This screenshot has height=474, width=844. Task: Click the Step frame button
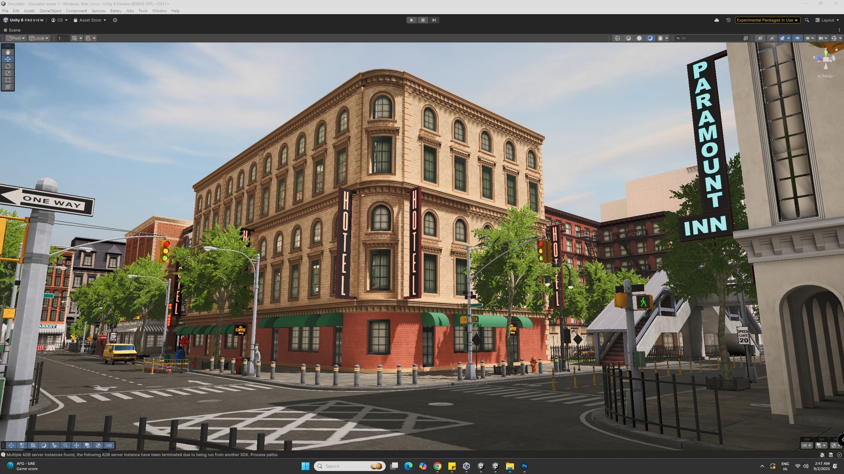point(434,20)
